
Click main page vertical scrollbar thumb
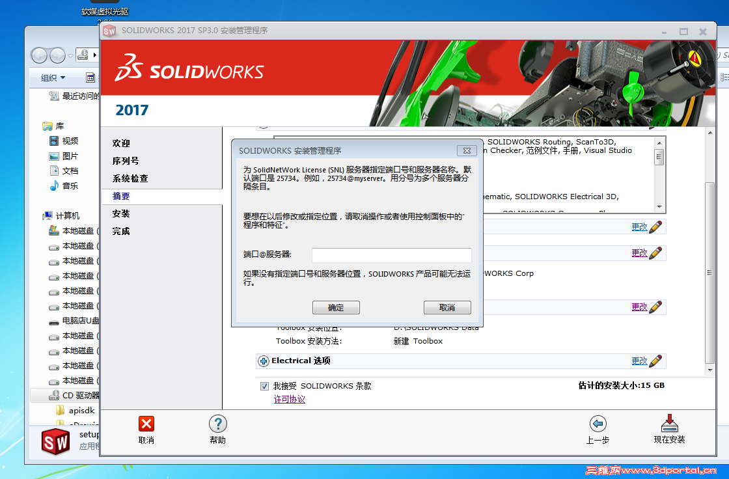(x=709, y=273)
